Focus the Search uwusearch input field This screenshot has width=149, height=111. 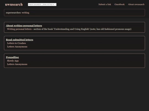point(42,4)
